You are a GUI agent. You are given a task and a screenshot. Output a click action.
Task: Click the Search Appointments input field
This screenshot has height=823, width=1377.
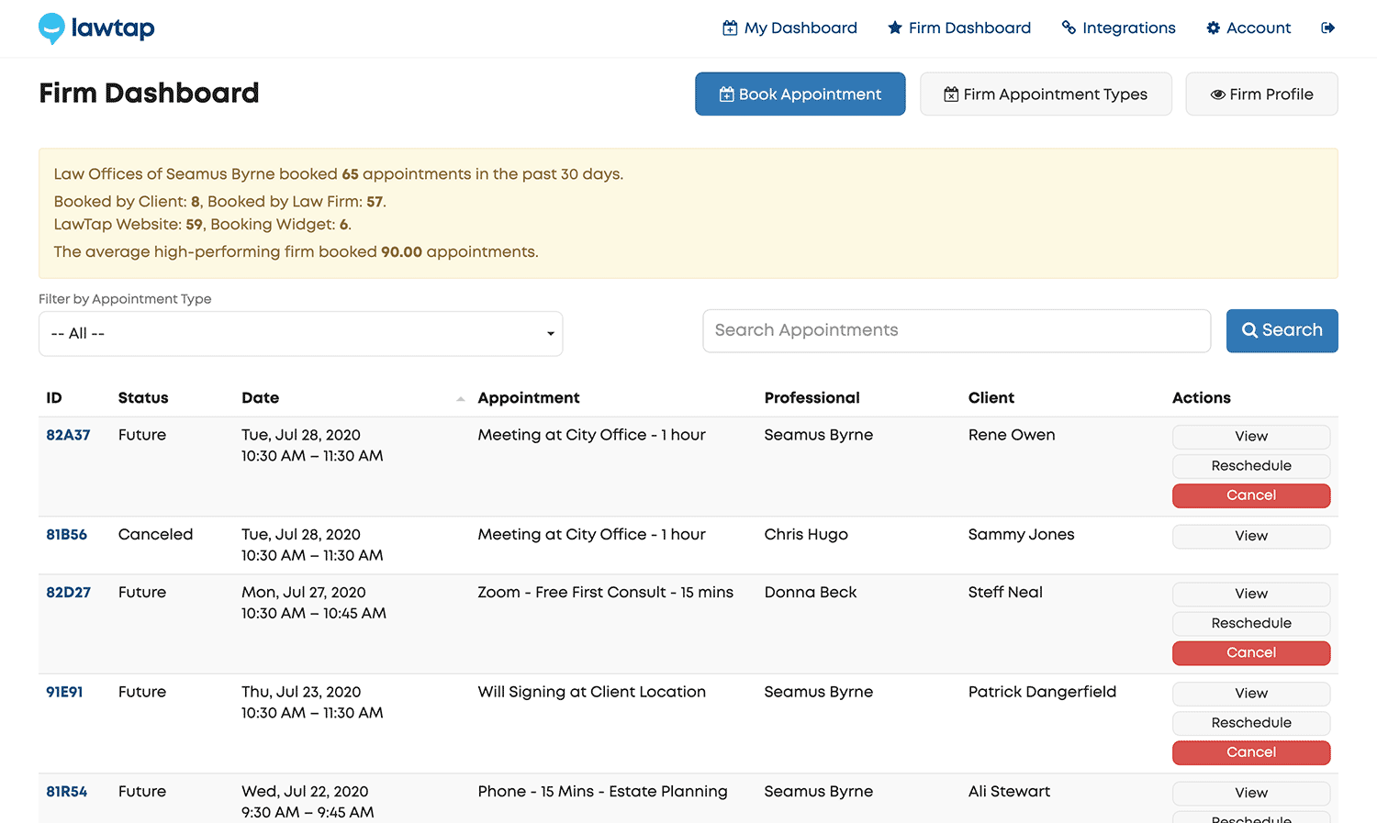[957, 330]
